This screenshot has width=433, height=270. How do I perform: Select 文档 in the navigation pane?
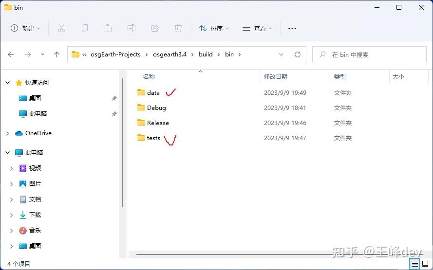(35, 199)
